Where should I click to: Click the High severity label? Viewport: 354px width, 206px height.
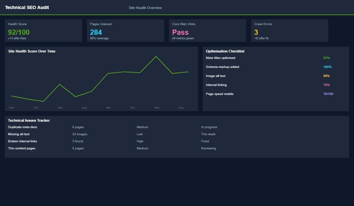click(140, 141)
